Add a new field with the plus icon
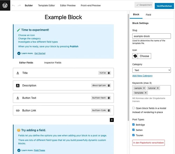 [112, 120]
